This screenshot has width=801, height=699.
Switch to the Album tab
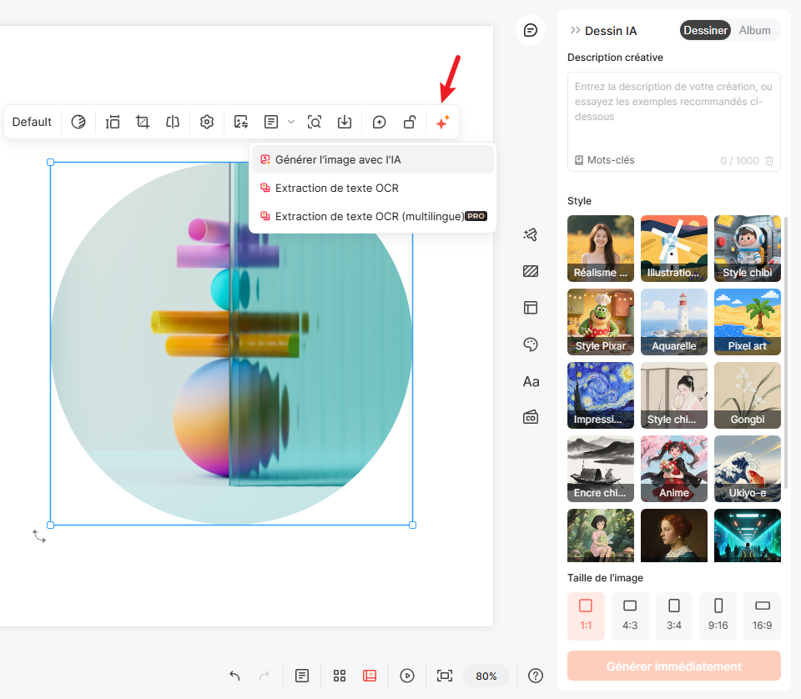point(754,30)
